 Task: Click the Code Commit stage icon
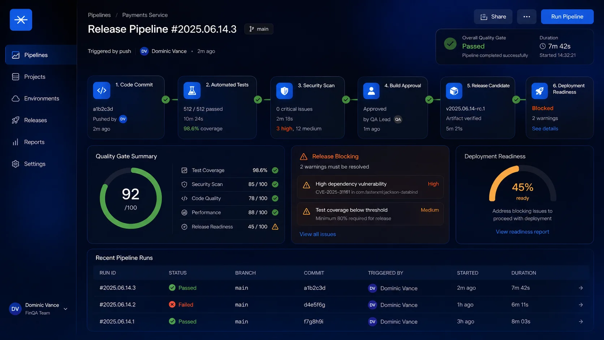click(x=102, y=90)
